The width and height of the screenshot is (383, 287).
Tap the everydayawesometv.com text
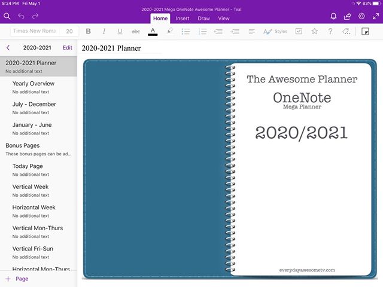[307, 270]
